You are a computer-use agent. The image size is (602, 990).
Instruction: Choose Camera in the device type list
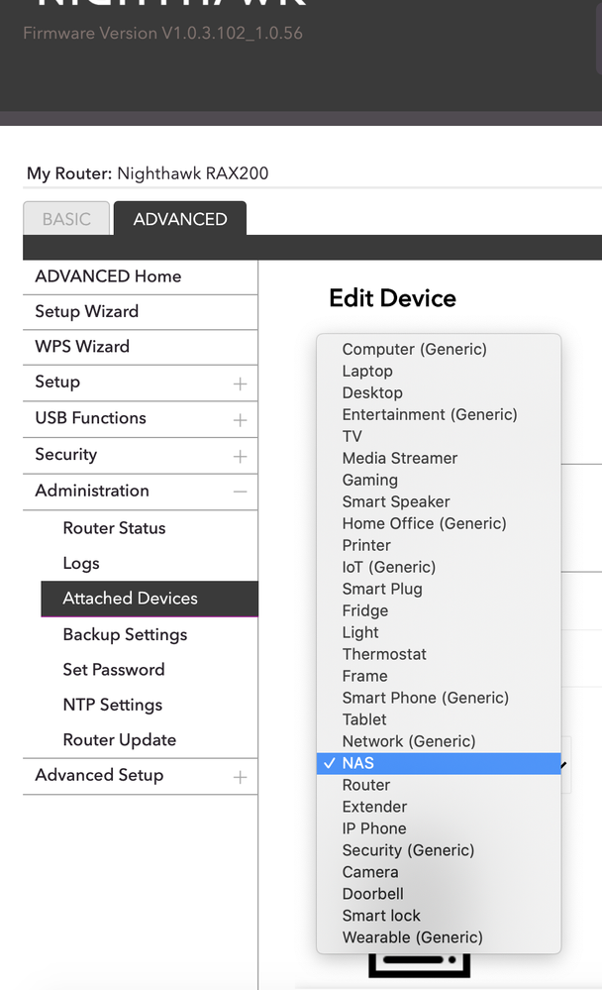pos(370,872)
